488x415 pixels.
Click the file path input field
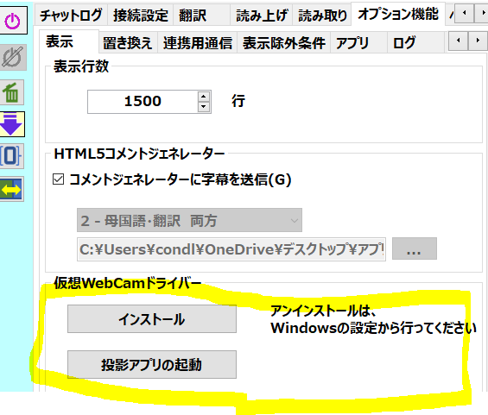(231, 249)
